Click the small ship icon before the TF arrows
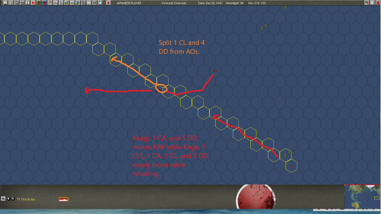 (x=3, y=199)
